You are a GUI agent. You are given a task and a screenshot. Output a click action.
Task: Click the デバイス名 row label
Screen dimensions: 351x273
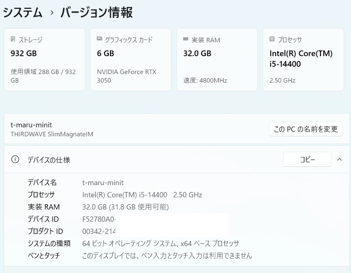coord(42,182)
